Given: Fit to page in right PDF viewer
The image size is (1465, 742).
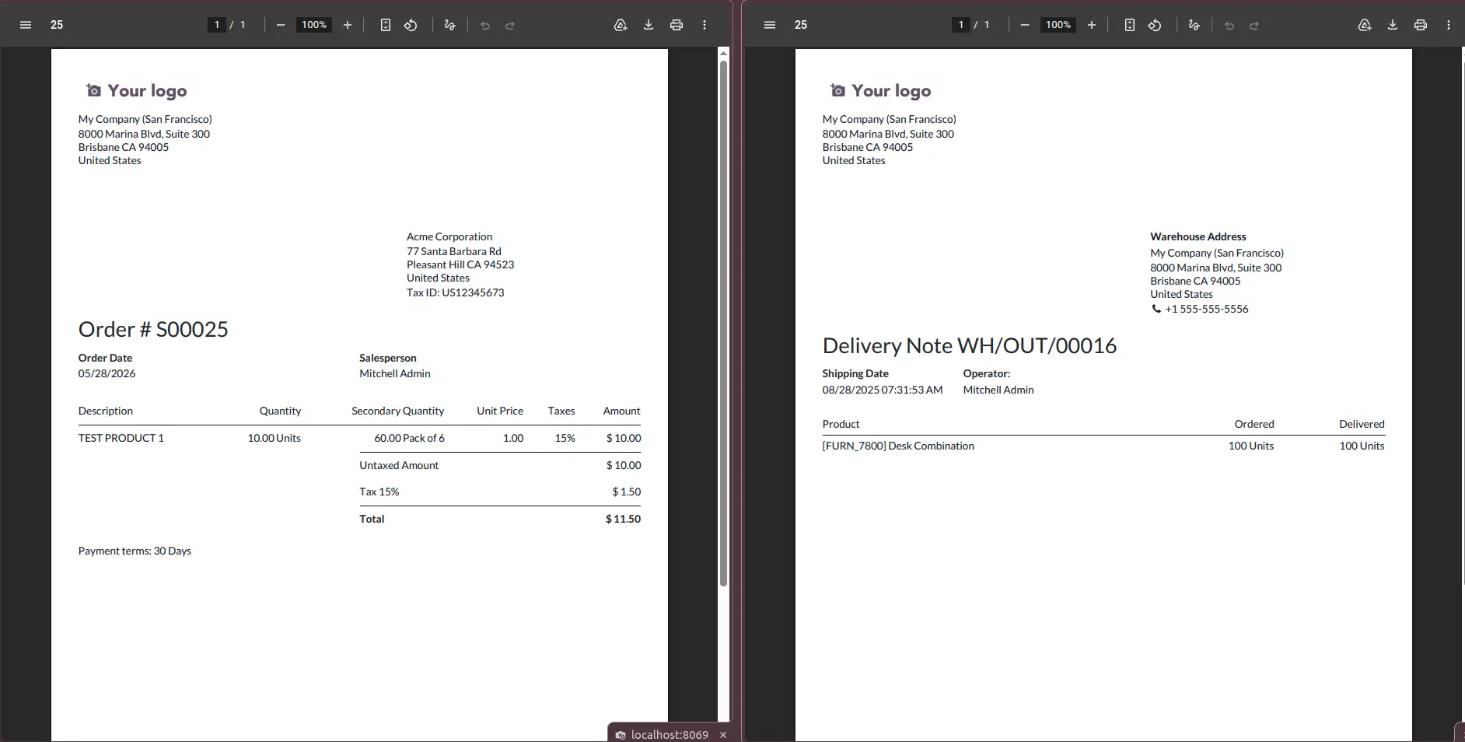Looking at the screenshot, I should coord(1130,25).
